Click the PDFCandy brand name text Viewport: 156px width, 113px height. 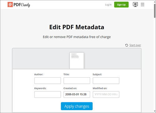22,5
